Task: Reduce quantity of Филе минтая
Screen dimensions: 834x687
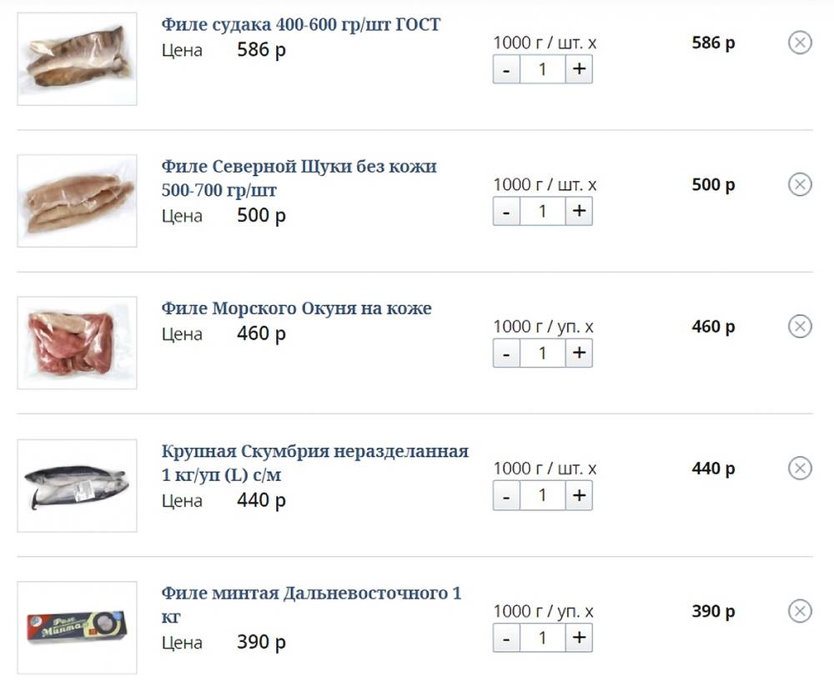Action: click(x=506, y=639)
